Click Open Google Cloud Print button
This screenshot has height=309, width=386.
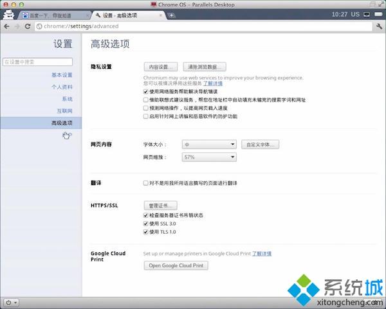coord(176,266)
